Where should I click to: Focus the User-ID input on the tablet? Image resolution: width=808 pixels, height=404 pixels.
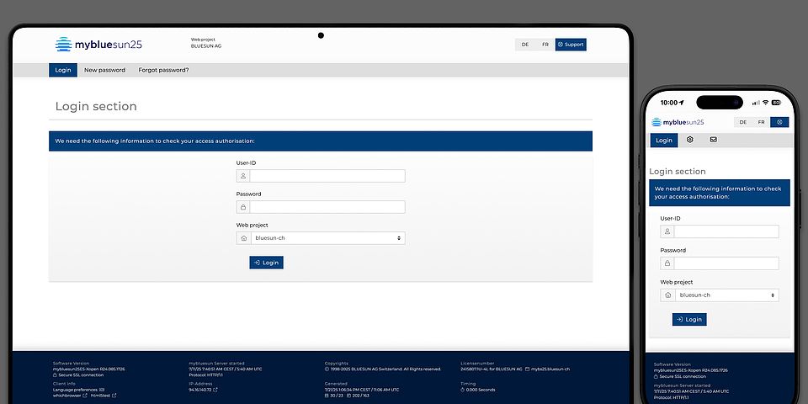327,176
